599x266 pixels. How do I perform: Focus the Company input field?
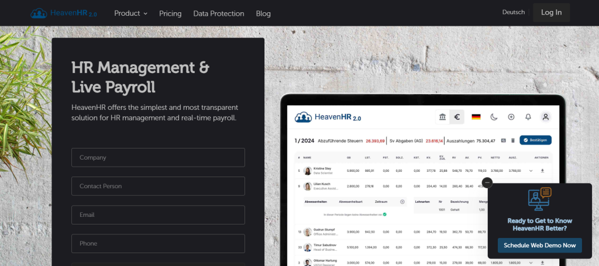pos(158,157)
